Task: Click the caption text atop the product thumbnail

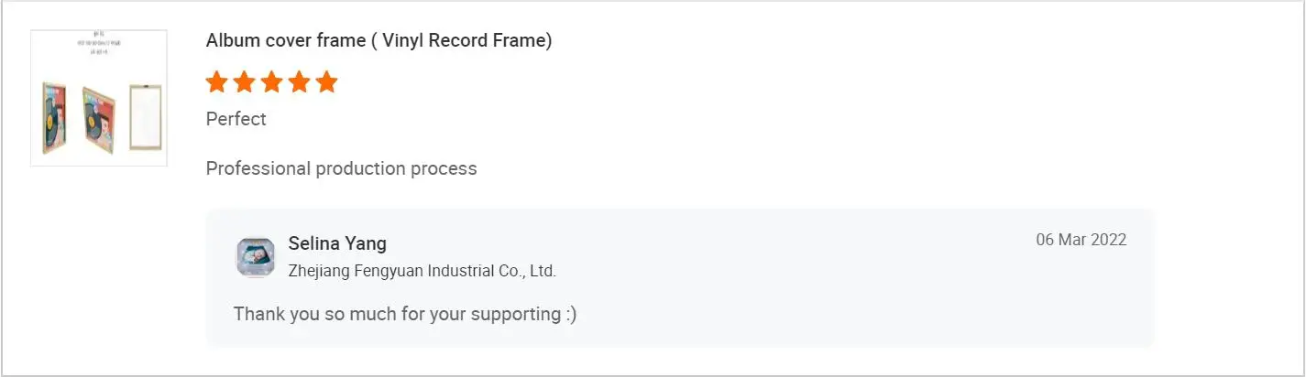Action: (x=99, y=44)
